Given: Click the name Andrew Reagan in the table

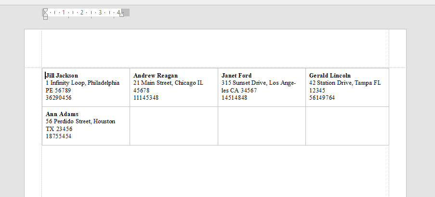Looking at the screenshot, I should click(x=156, y=76).
